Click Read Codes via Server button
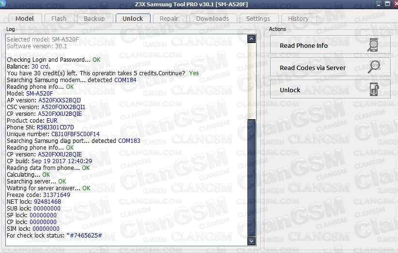The width and height of the screenshot is (398, 253). coord(330,67)
